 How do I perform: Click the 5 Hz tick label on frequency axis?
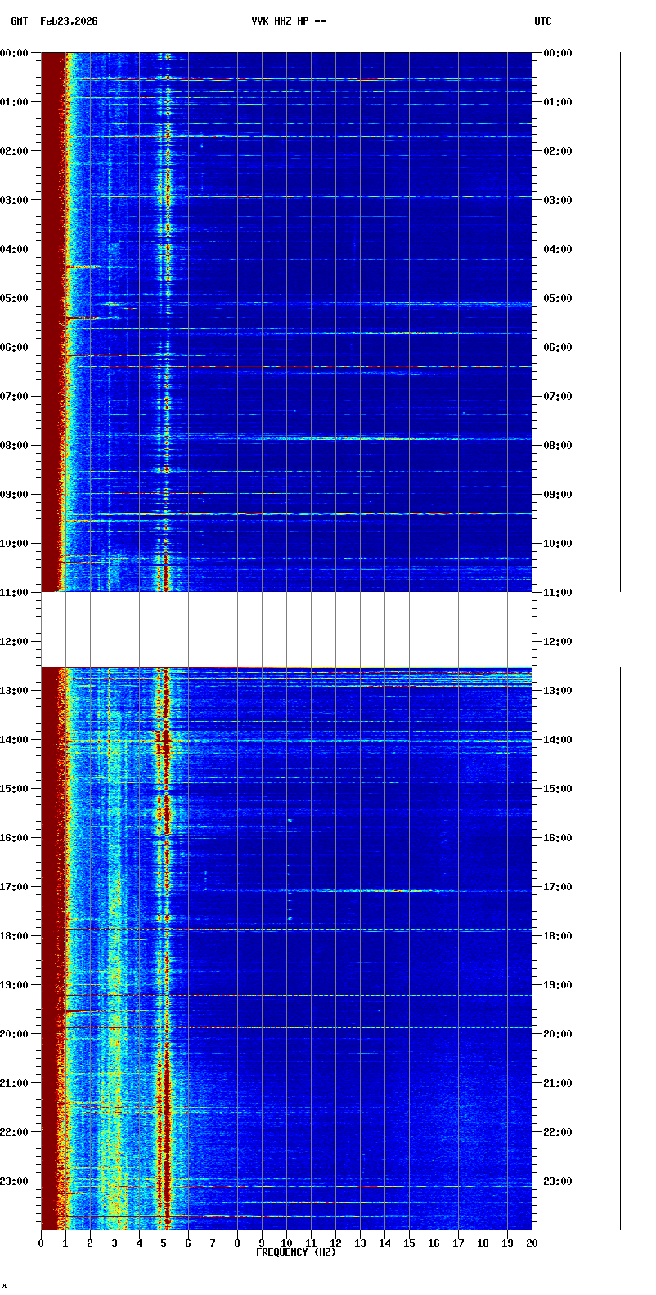(x=164, y=1243)
